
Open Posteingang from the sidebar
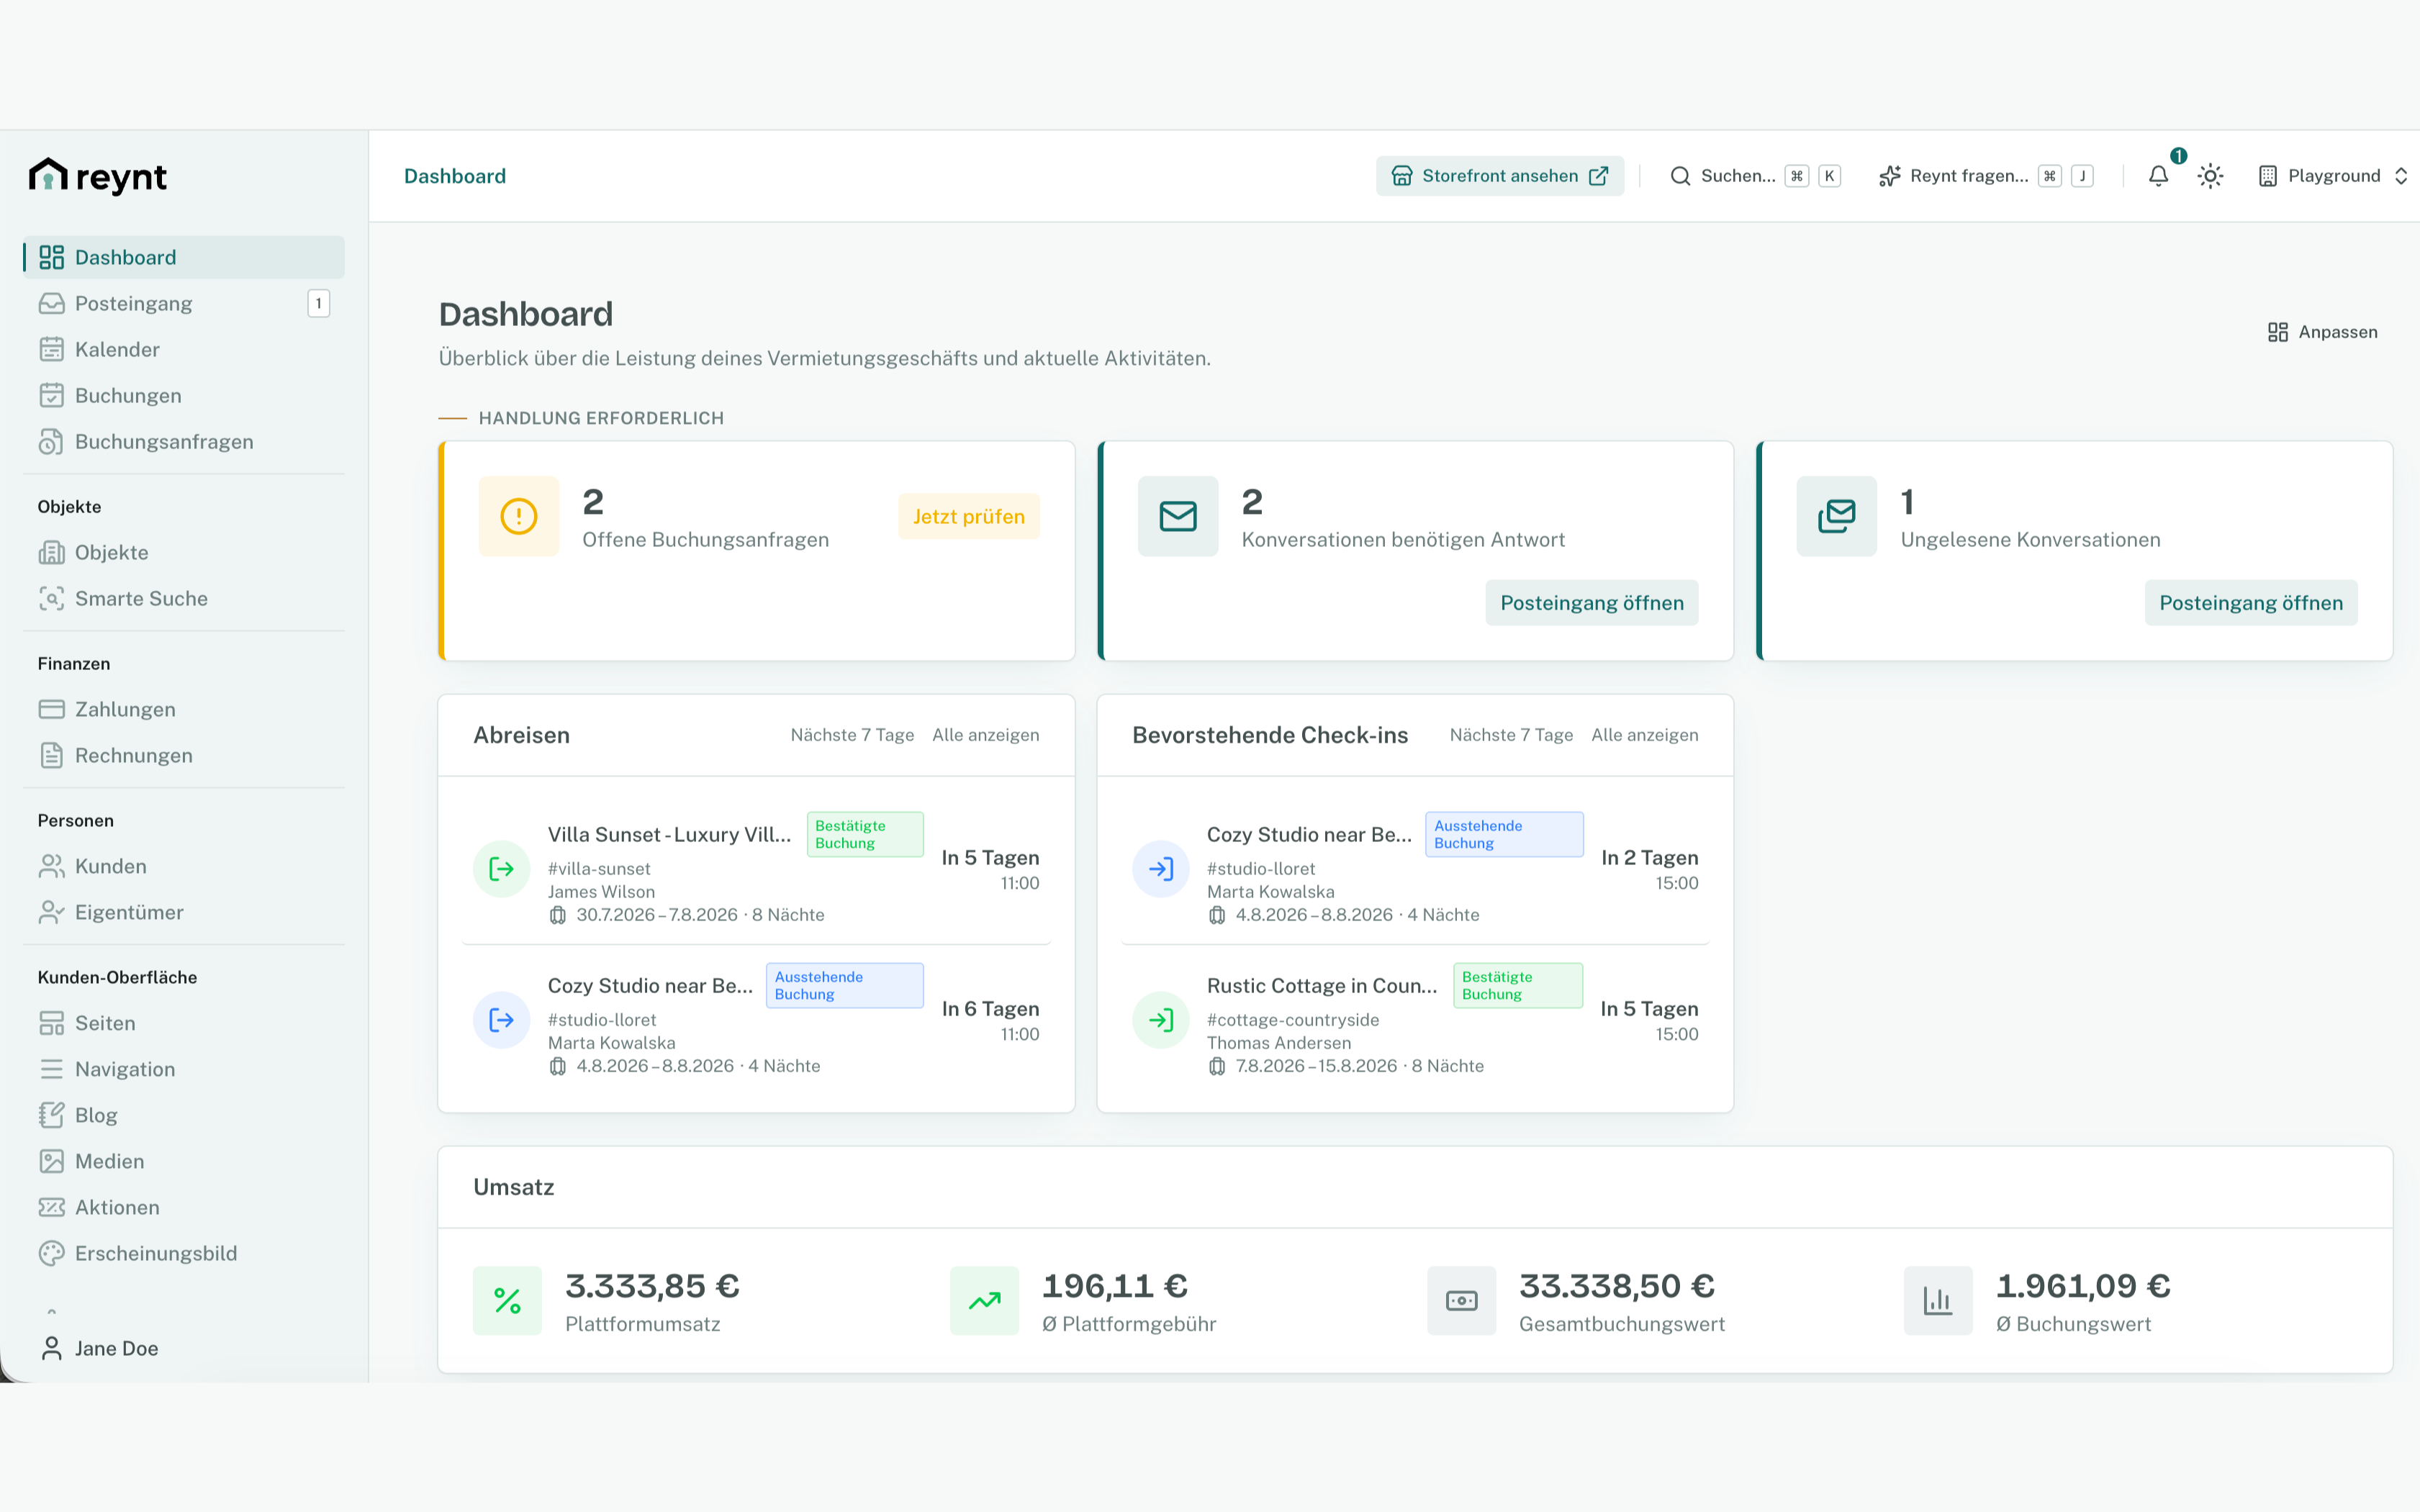[x=184, y=303]
